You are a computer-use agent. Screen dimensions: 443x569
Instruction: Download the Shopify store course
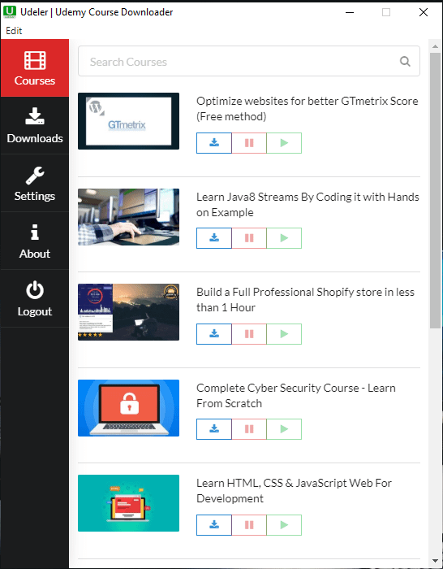click(x=214, y=334)
